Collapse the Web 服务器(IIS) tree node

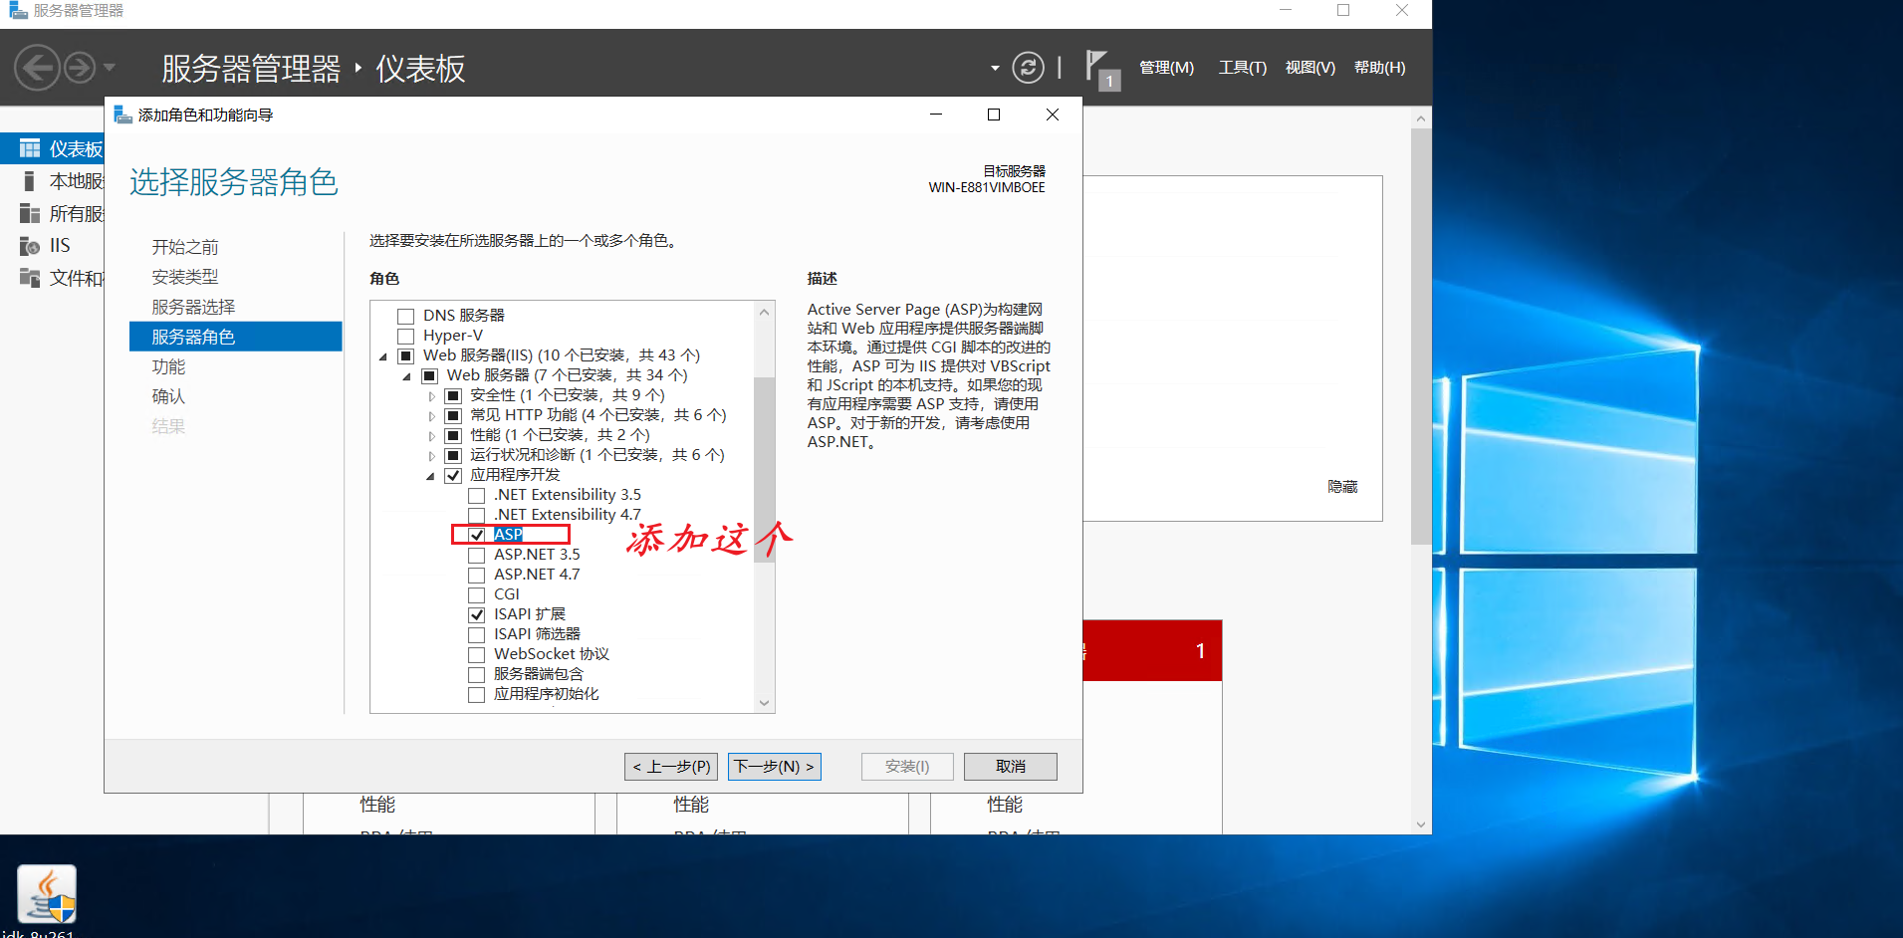click(x=383, y=356)
